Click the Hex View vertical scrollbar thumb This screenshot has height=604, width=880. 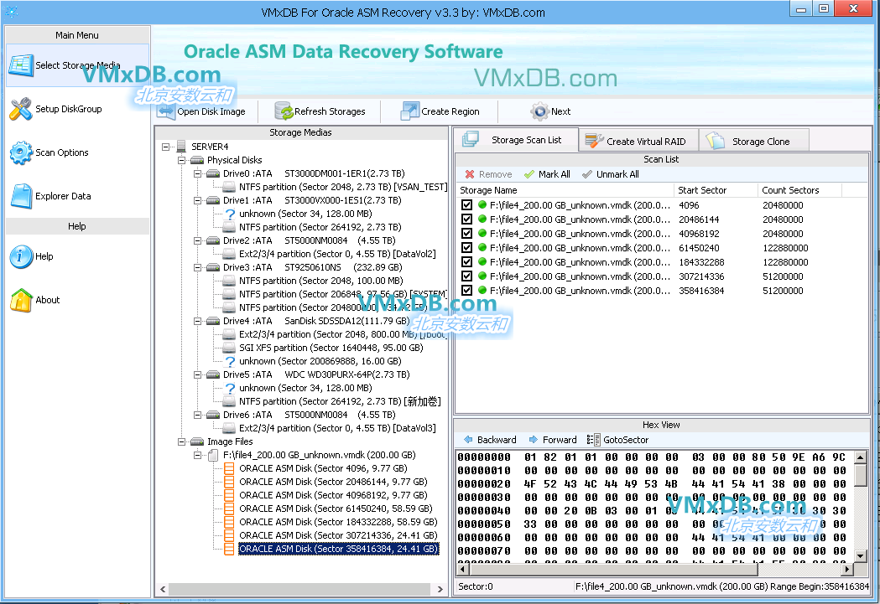point(861,475)
